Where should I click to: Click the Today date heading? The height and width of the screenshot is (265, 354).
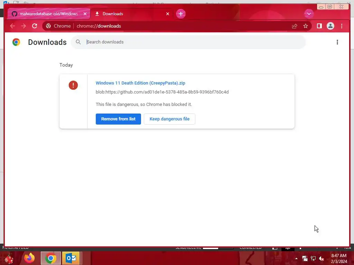66,65
